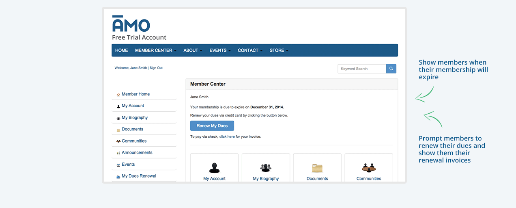Click the My Biography group card icon
The width and height of the screenshot is (516, 208).
click(266, 167)
